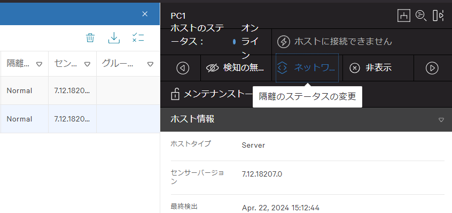The height and width of the screenshot is (213, 452).
Task: Click the network tree view icon
Action: pos(404,16)
